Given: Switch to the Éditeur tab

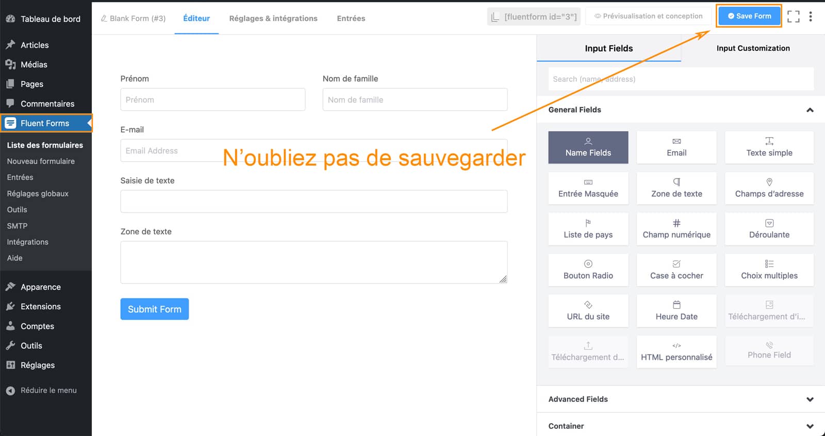Looking at the screenshot, I should click(x=196, y=19).
